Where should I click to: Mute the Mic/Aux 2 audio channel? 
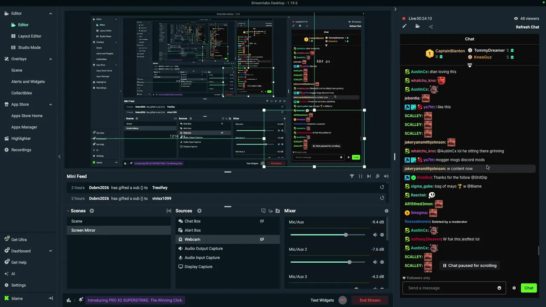(x=375, y=262)
